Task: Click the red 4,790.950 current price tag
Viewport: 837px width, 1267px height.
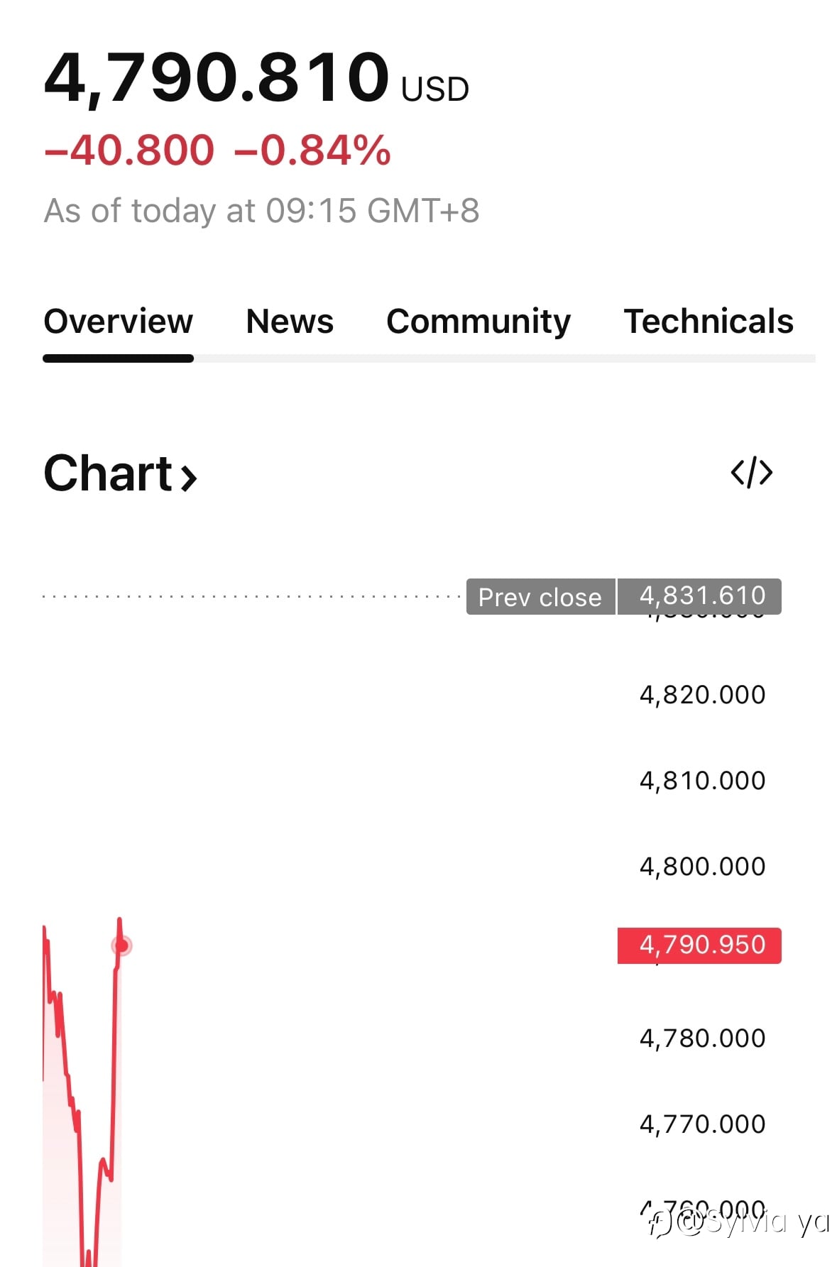Action: coord(700,945)
